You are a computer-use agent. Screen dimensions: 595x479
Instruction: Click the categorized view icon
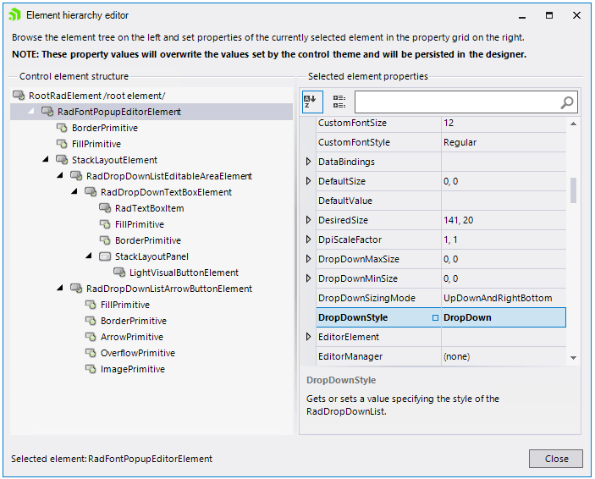point(339,102)
